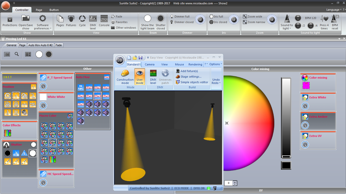346x194 pixels.
Task: Open the Auto Mov Auto 6 #2 tab
Action: coord(40,45)
